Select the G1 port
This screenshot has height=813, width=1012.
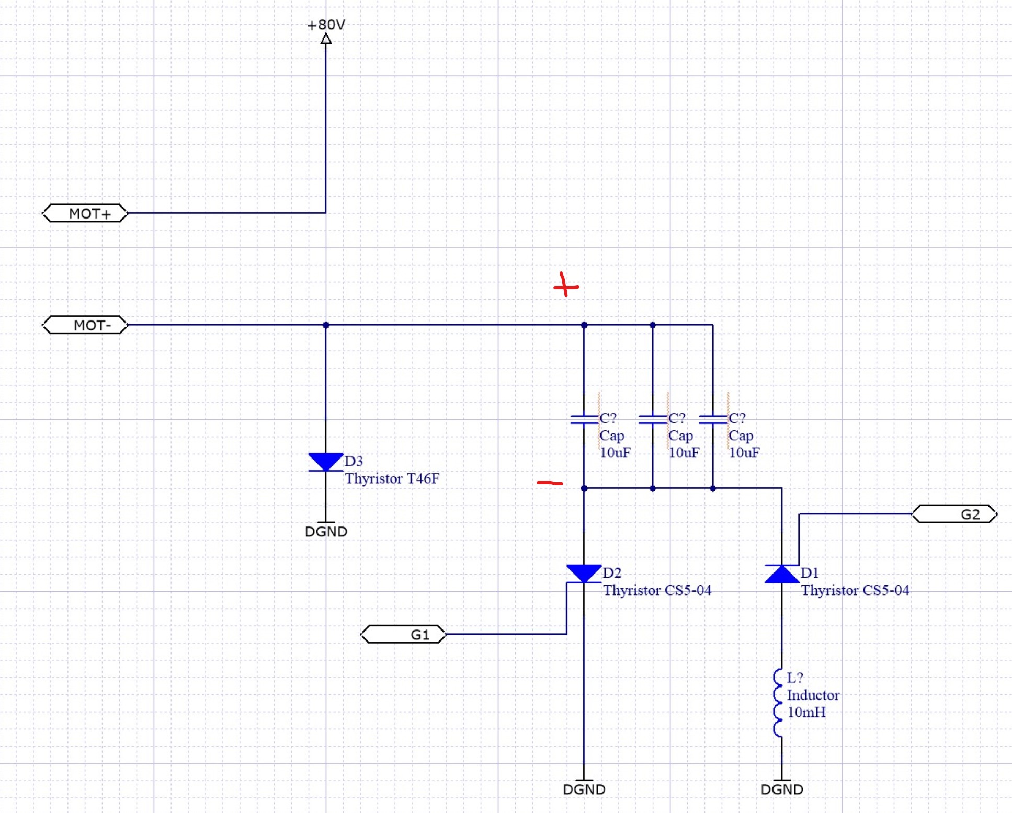403,634
